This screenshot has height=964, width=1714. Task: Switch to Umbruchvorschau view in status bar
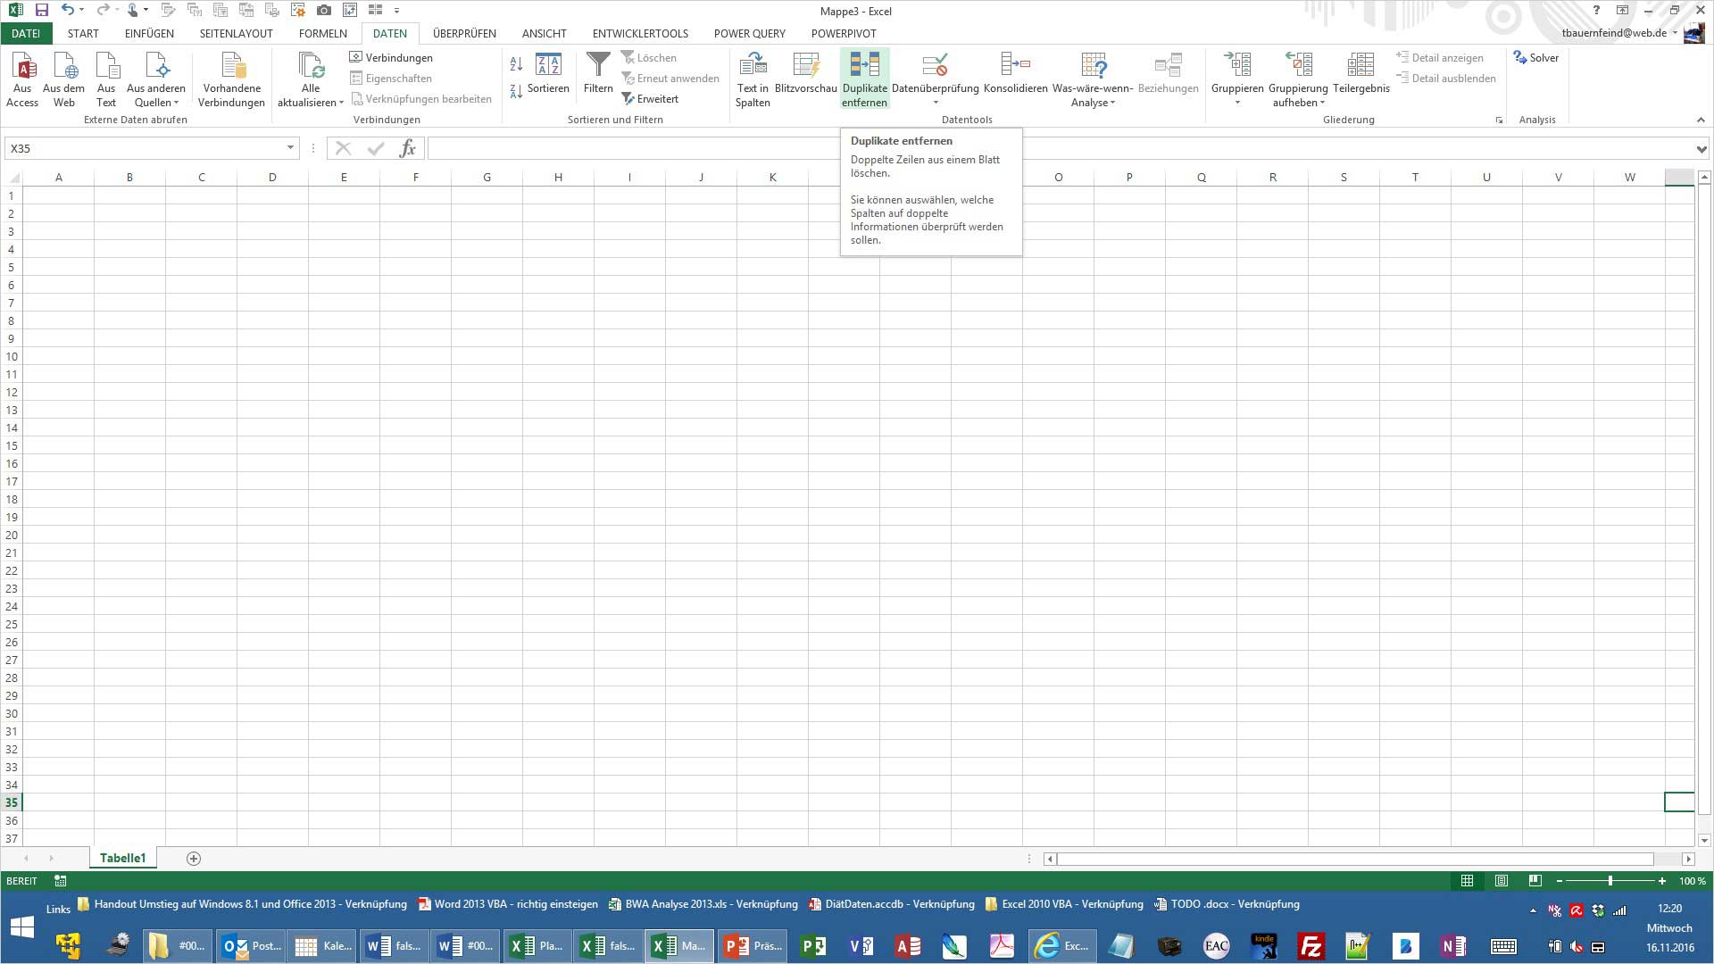(1535, 881)
